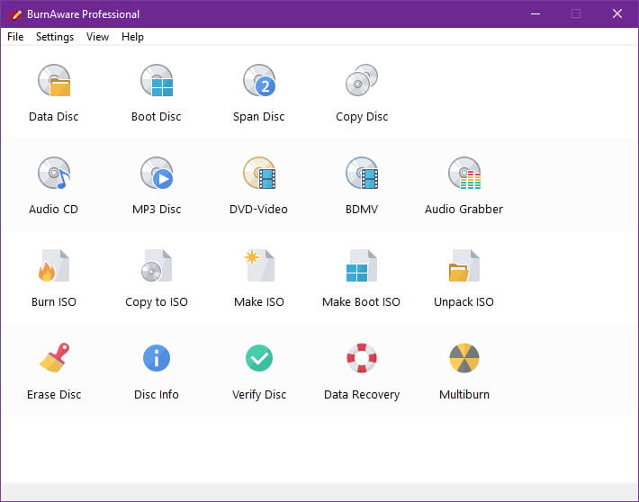Open the Disc Info icon
The image size is (639, 502).
coord(157,358)
